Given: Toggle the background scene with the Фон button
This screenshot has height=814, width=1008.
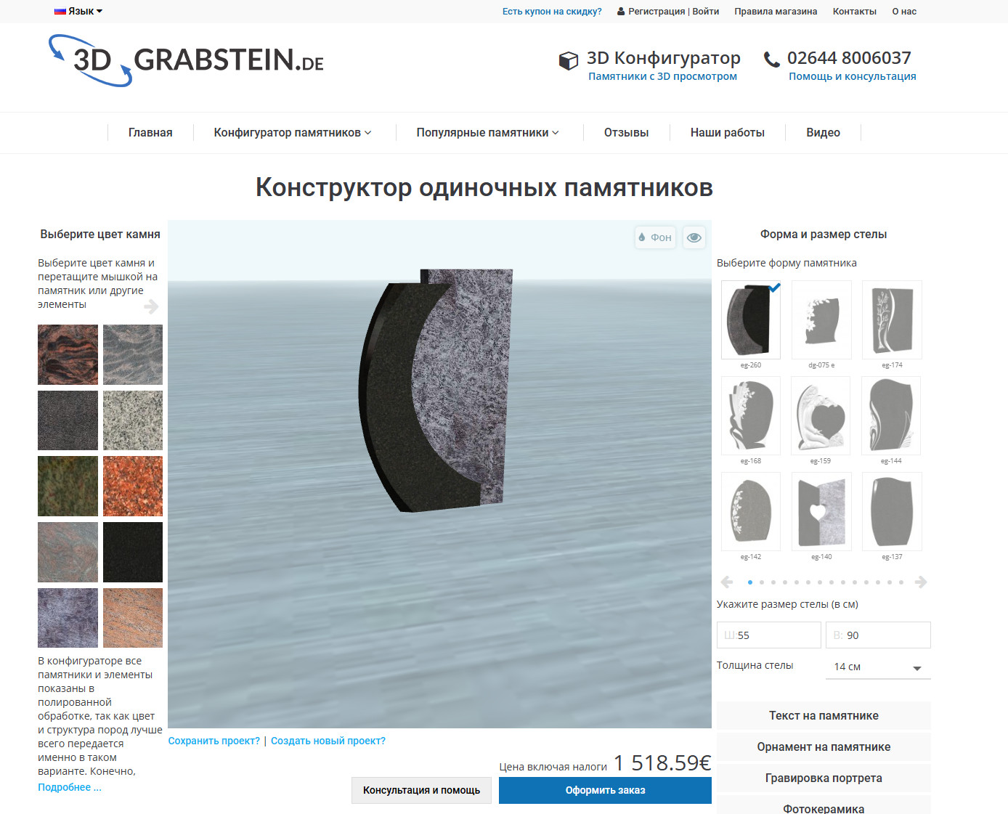Looking at the screenshot, I should (654, 237).
